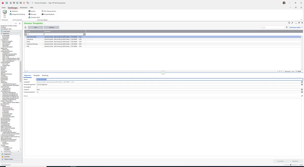Click the Memo edit pencil icon
Screen dimensions: 304x167
coord(302,96)
